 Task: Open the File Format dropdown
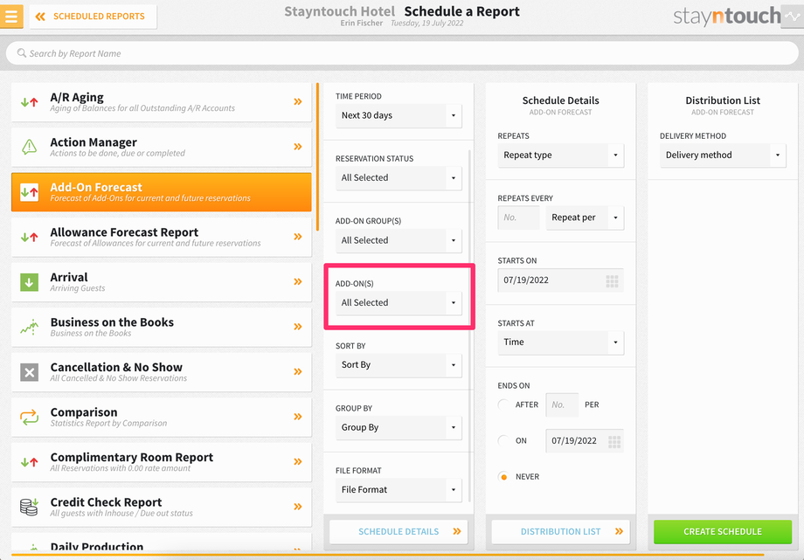point(399,490)
